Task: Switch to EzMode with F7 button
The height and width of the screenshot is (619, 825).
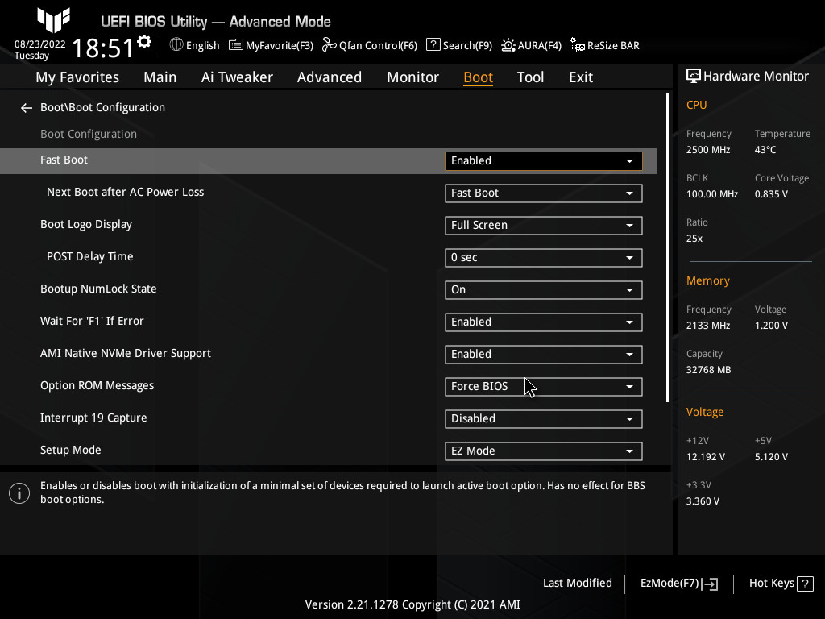Action: [678, 583]
